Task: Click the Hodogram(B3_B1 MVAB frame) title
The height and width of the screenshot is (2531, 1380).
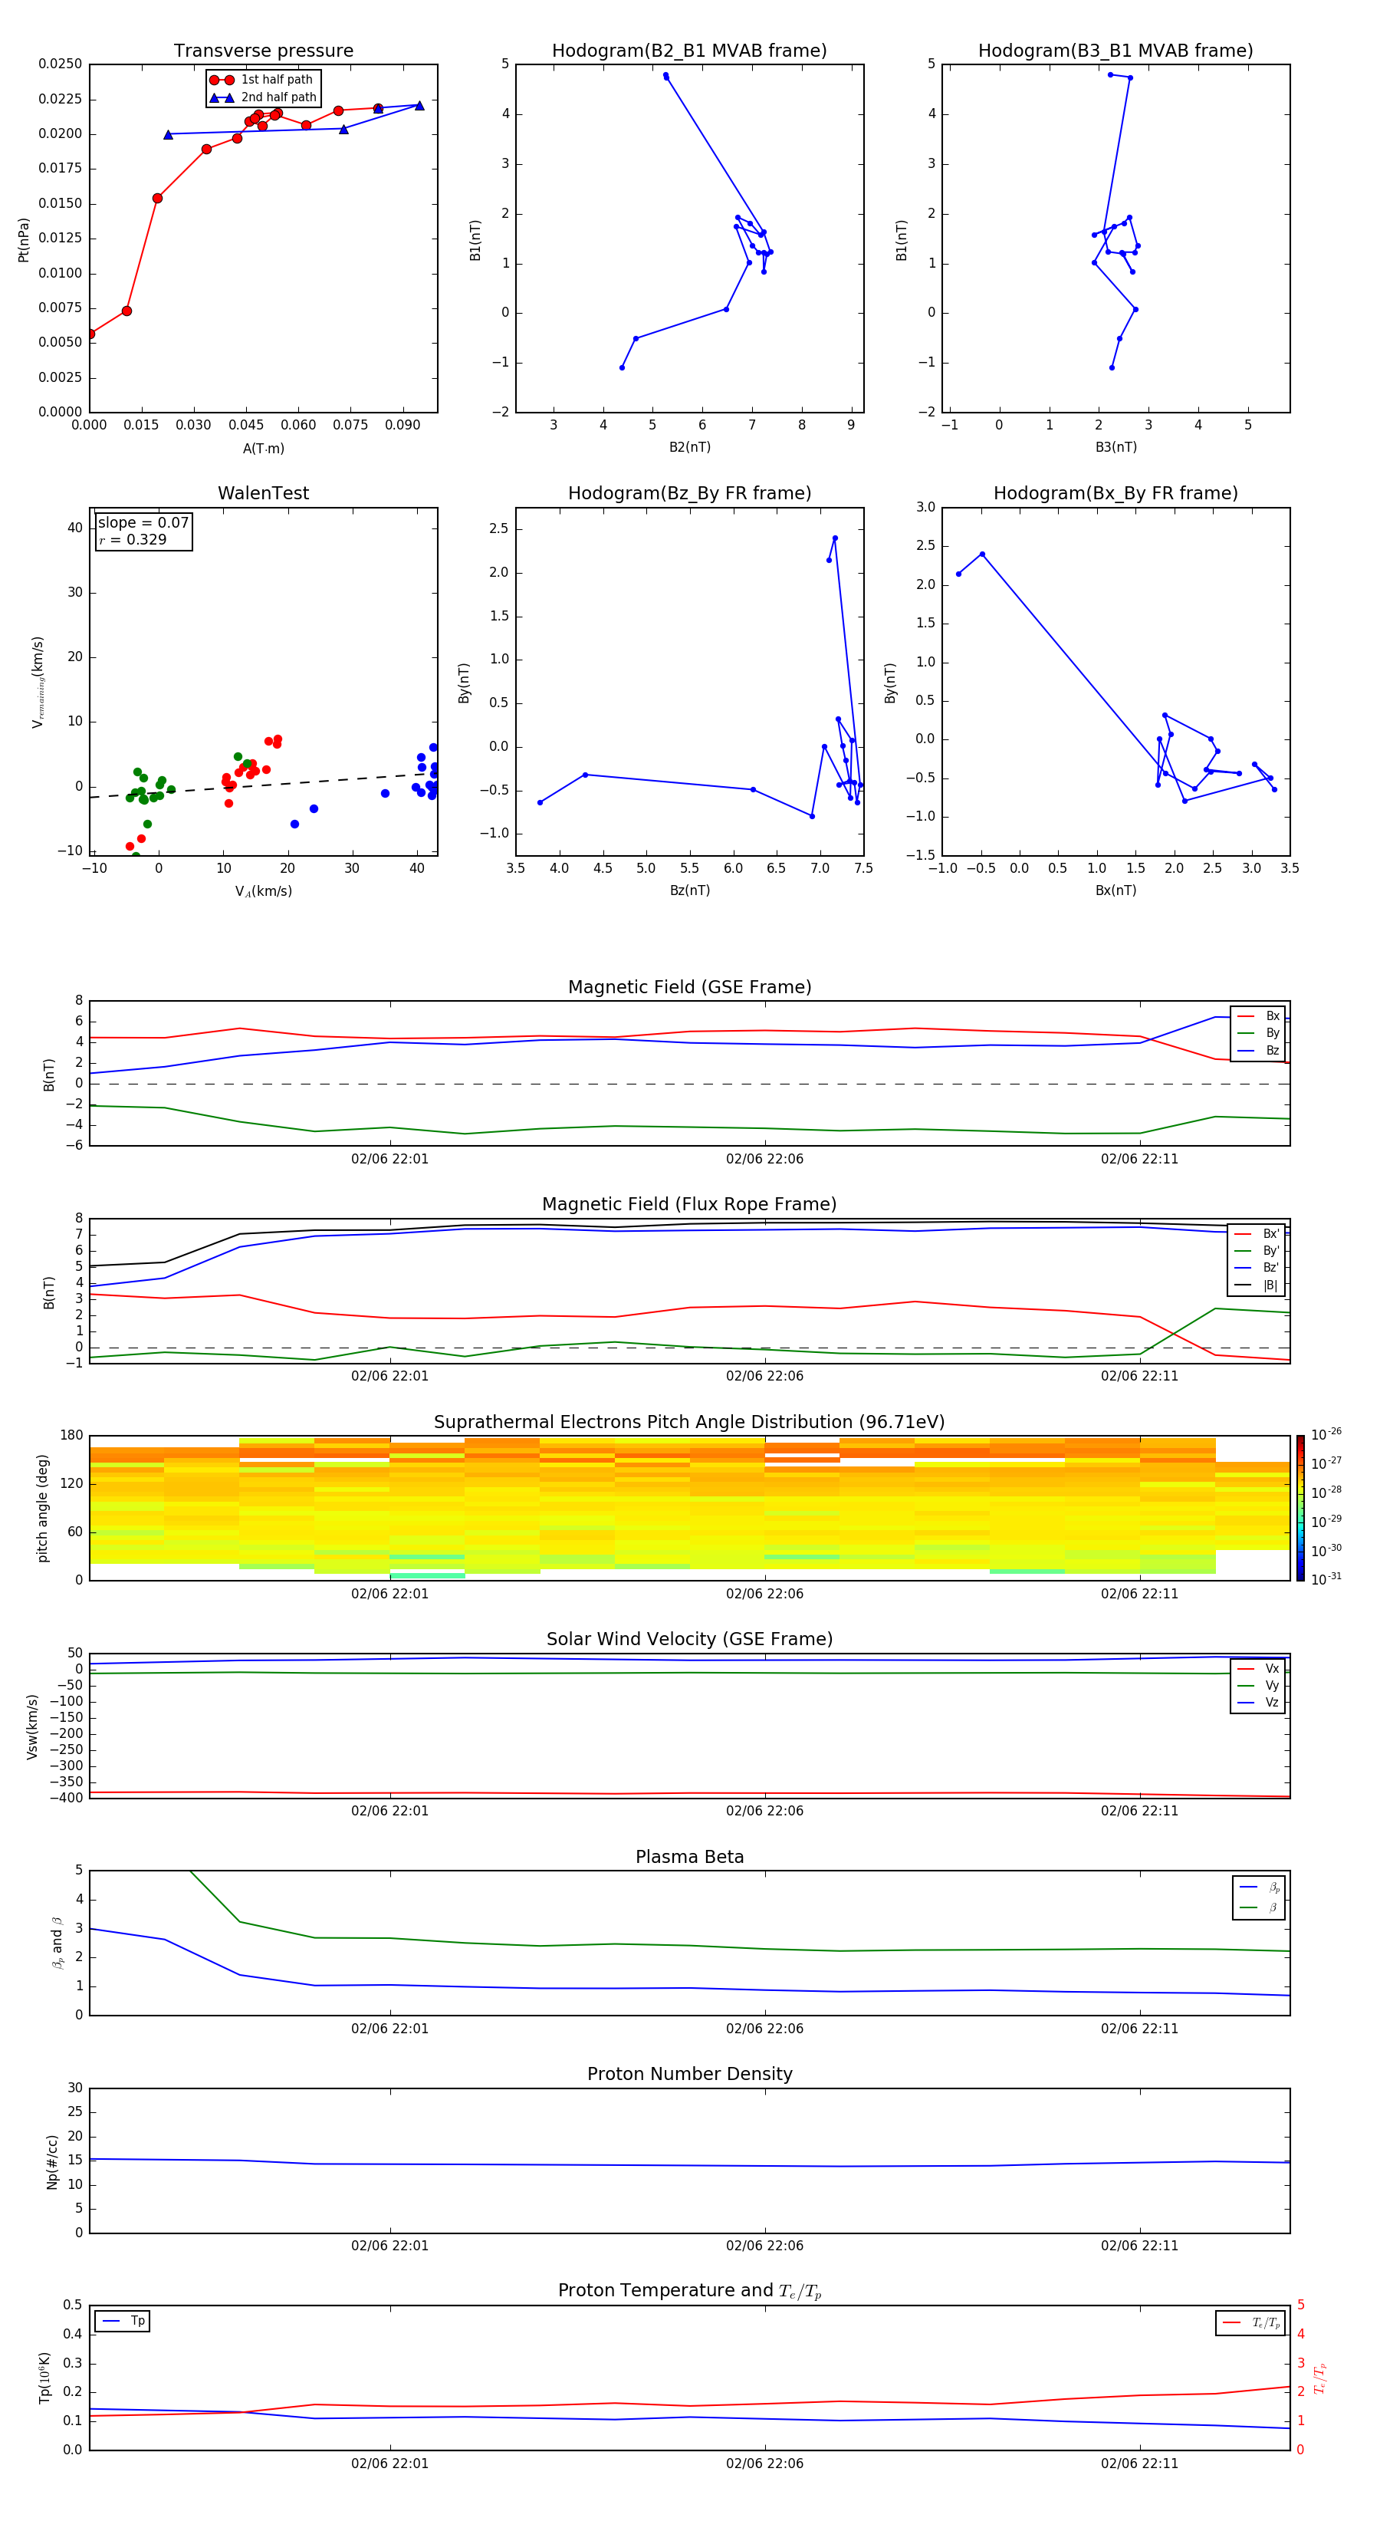Action: tap(1115, 51)
